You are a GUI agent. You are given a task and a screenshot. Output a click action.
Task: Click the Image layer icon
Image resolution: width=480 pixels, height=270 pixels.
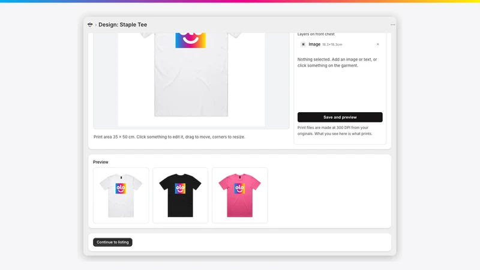[x=303, y=44]
